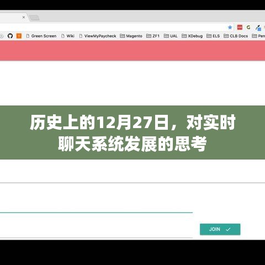The height and width of the screenshot is (265, 265).
Task: Click the GitHub bookmark icon
Action: [10, 36]
